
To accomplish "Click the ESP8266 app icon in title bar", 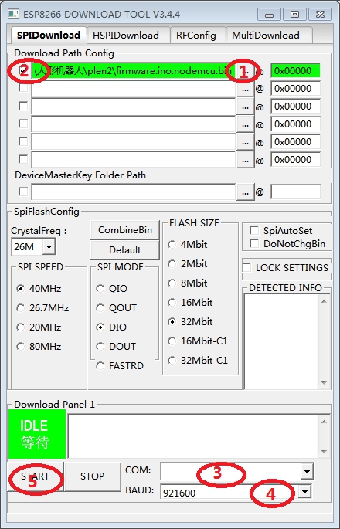I will [x=13, y=14].
